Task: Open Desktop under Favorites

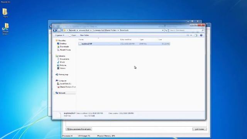Action: (63, 44)
